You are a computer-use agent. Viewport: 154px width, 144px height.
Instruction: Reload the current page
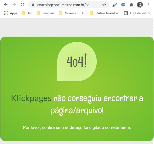(23, 4)
